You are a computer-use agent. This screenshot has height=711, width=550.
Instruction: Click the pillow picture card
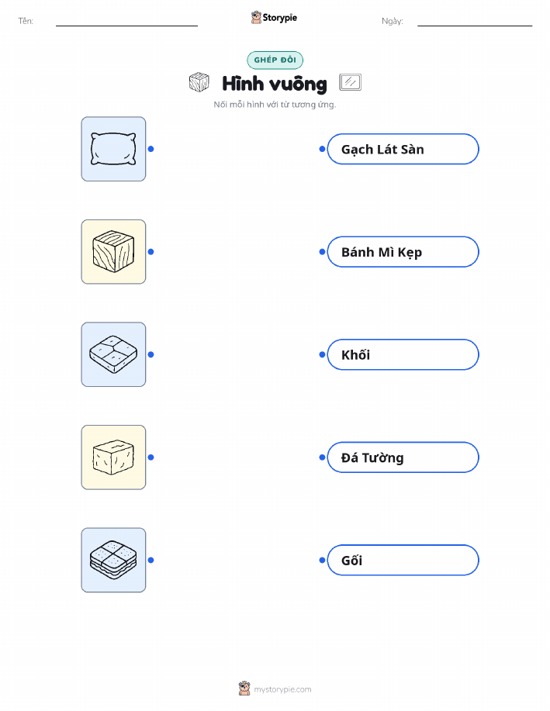coord(113,149)
